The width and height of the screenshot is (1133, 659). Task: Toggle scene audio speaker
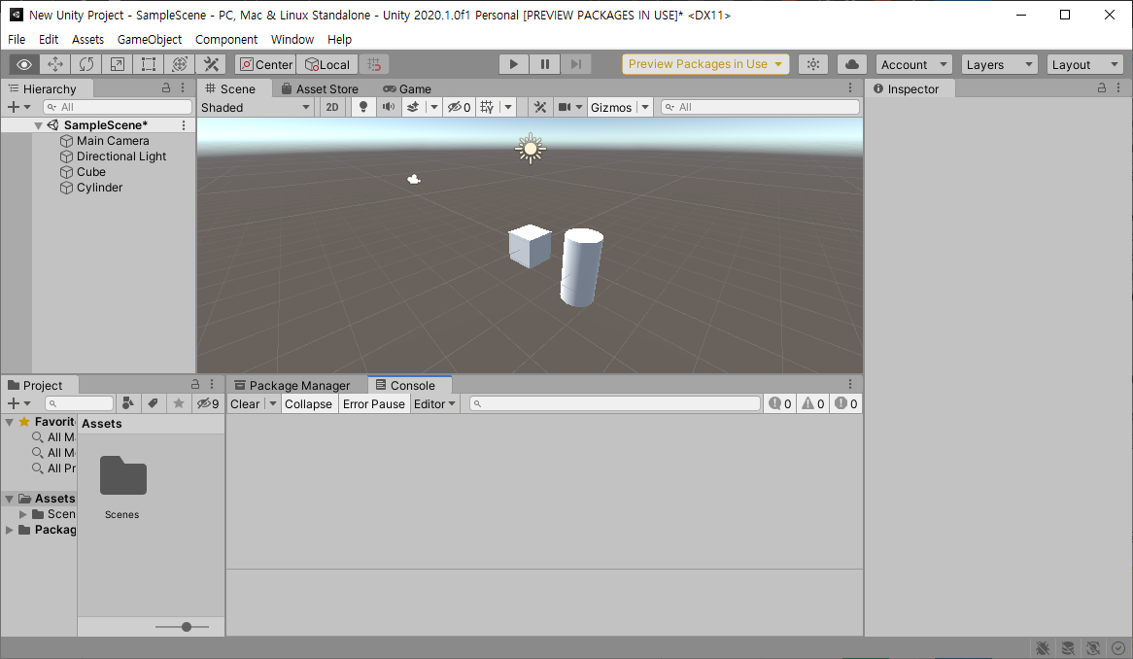tap(389, 107)
